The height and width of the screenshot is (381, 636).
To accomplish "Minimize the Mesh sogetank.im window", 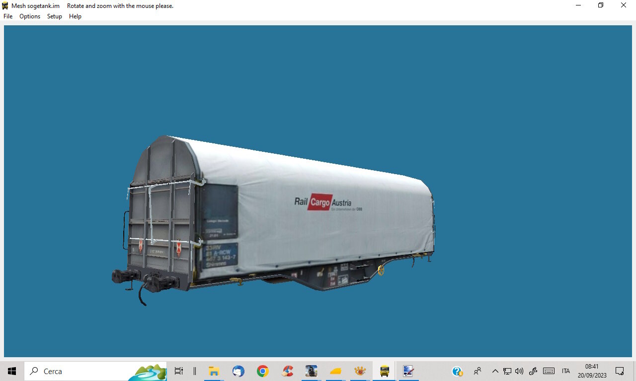I will pos(578,5).
